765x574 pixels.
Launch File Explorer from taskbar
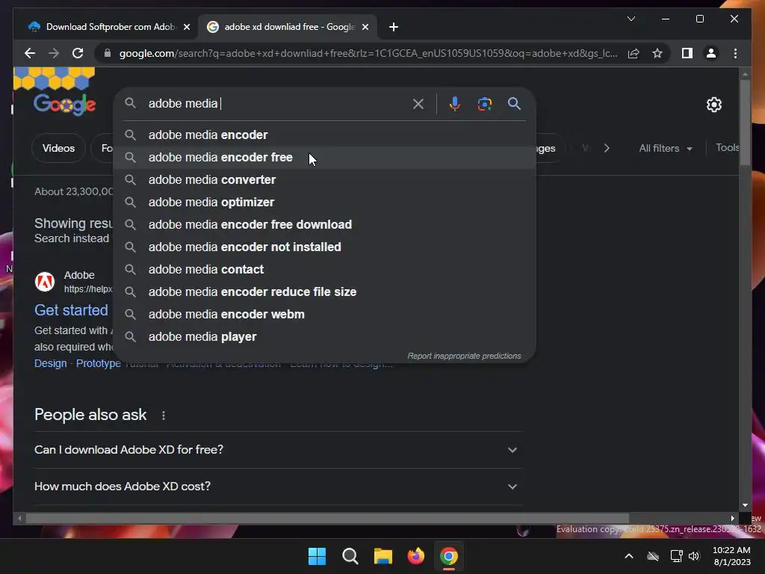tap(383, 556)
